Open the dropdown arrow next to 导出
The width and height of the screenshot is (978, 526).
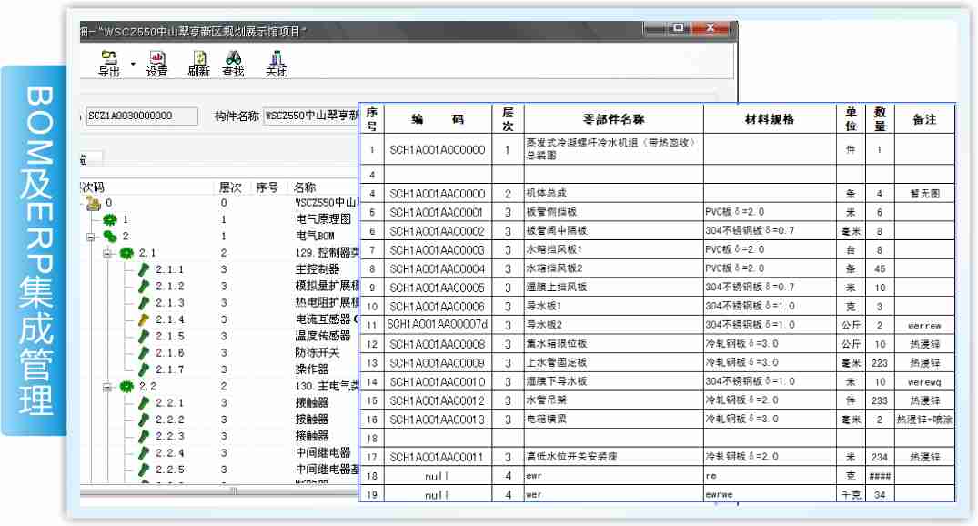tap(133, 63)
